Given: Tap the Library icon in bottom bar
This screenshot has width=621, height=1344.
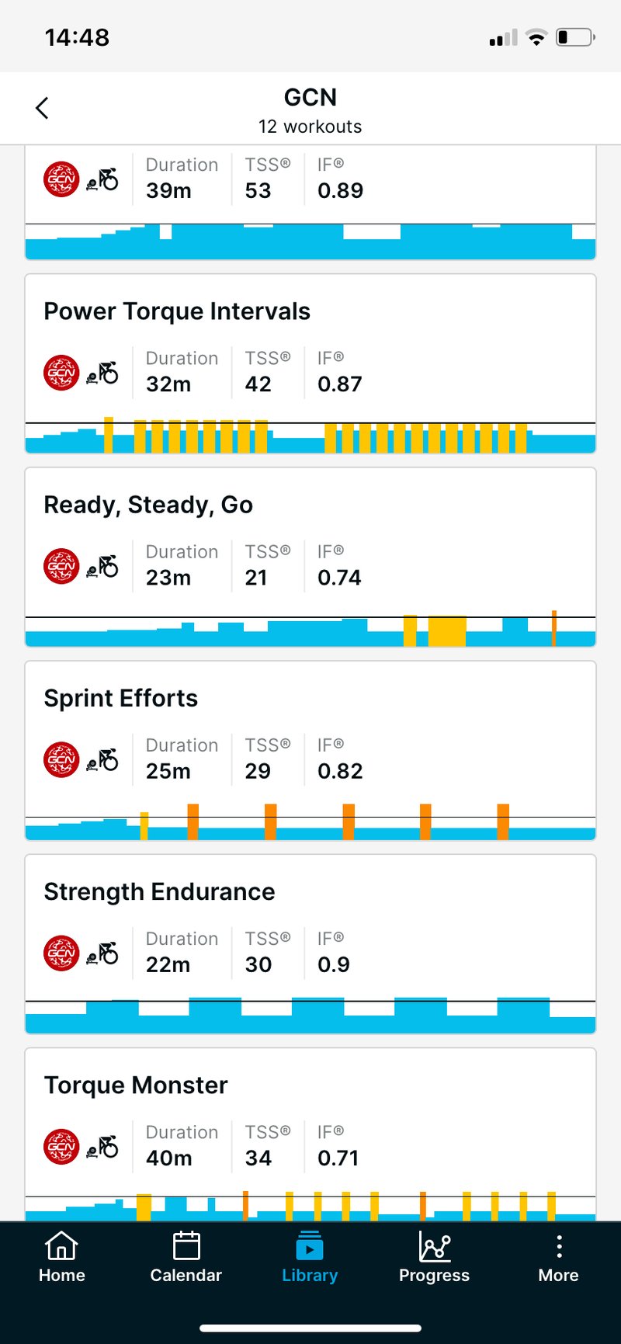Looking at the screenshot, I should click(310, 1247).
